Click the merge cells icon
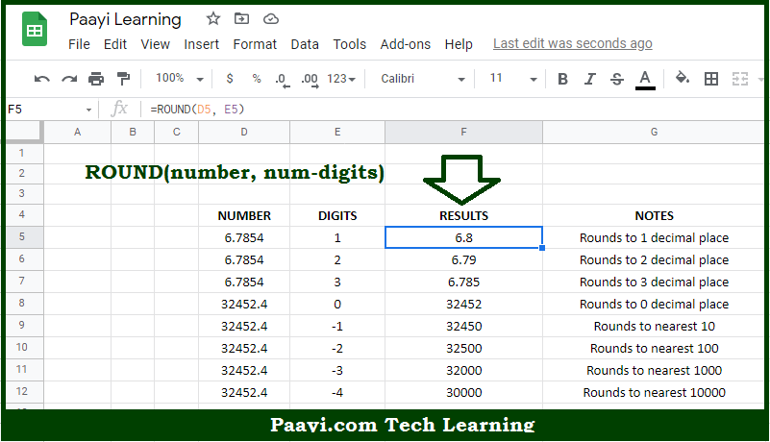 [740, 79]
